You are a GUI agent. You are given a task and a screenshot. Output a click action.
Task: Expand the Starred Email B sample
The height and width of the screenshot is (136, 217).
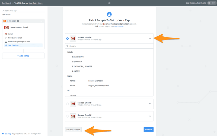tap(150, 104)
